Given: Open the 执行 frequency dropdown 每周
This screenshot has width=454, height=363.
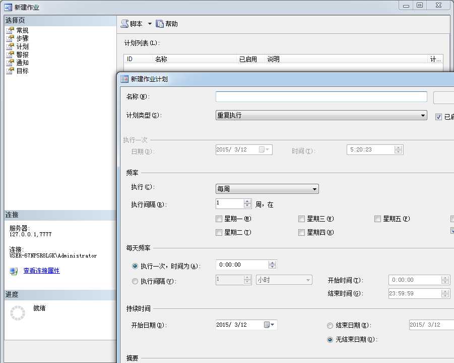Looking at the screenshot, I should (267, 189).
